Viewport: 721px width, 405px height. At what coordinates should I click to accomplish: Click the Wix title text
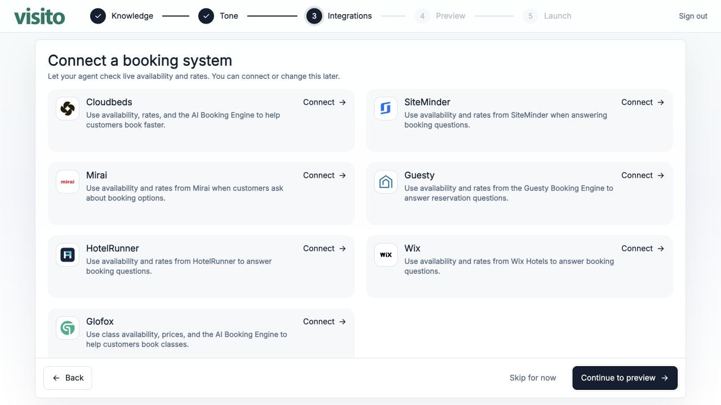coord(412,249)
